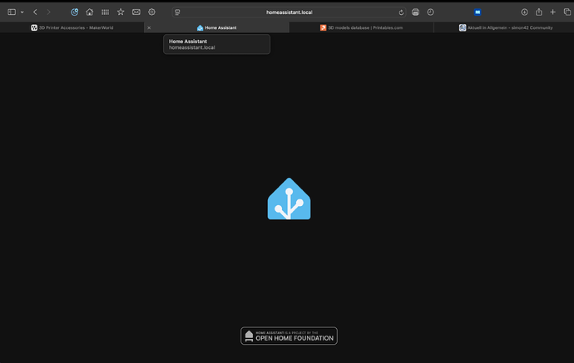This screenshot has height=363, width=574.
Task: Open a new tab with plus icon
Action: pos(552,12)
